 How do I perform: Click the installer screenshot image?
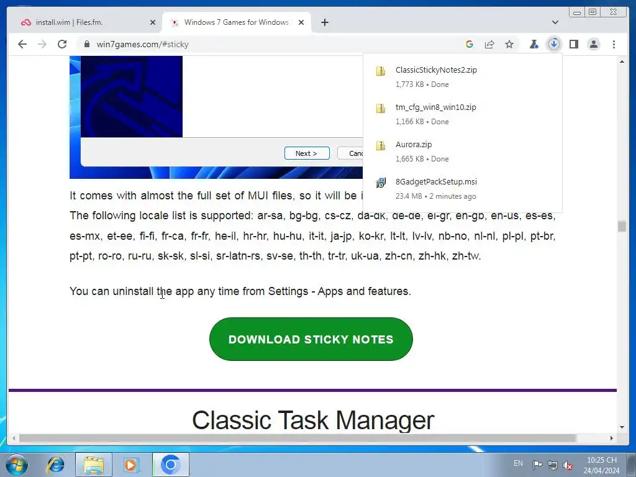[216, 117]
